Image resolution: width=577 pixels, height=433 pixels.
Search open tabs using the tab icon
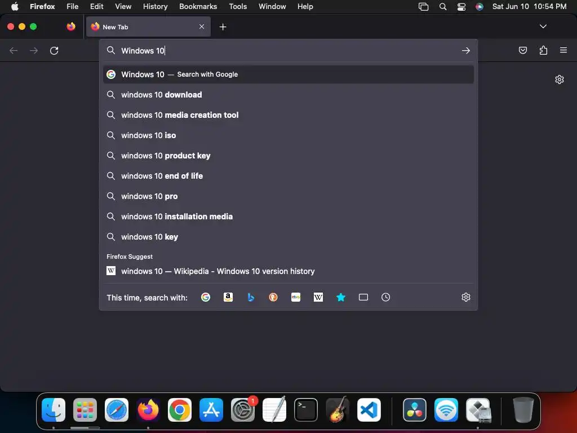(x=363, y=297)
